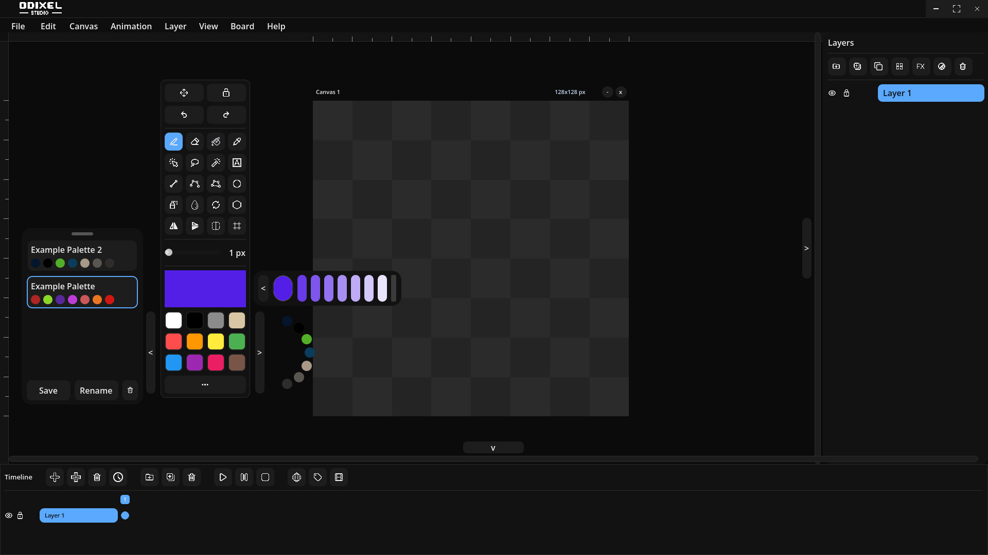Screen dimensions: 988x555
Task: Close Canvas 1 with the x button
Action: coord(621,92)
